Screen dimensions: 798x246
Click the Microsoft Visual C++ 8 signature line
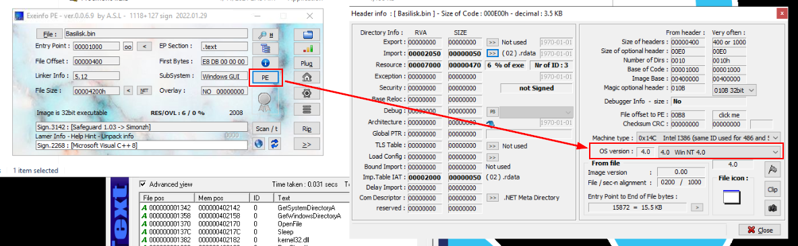pos(142,146)
